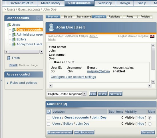Click the preview vertical scrollbar down arrow

pyautogui.click(x=153, y=82)
